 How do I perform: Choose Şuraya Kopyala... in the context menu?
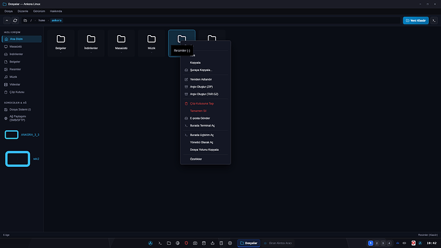pos(206,70)
